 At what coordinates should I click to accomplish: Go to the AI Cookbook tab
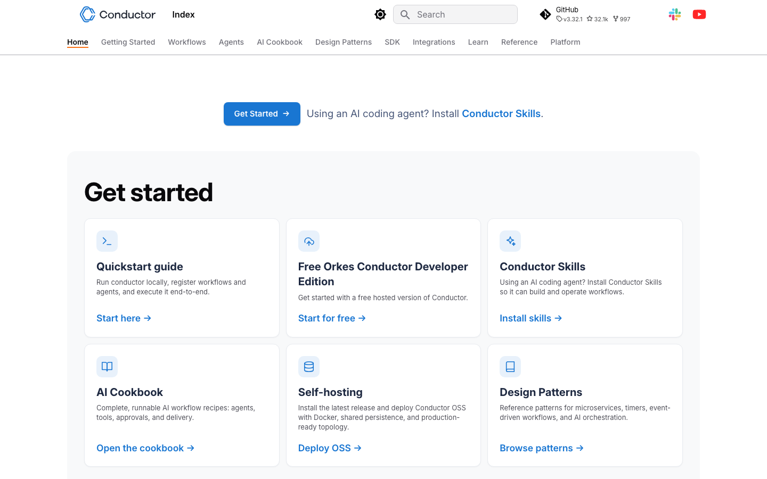[x=280, y=42]
